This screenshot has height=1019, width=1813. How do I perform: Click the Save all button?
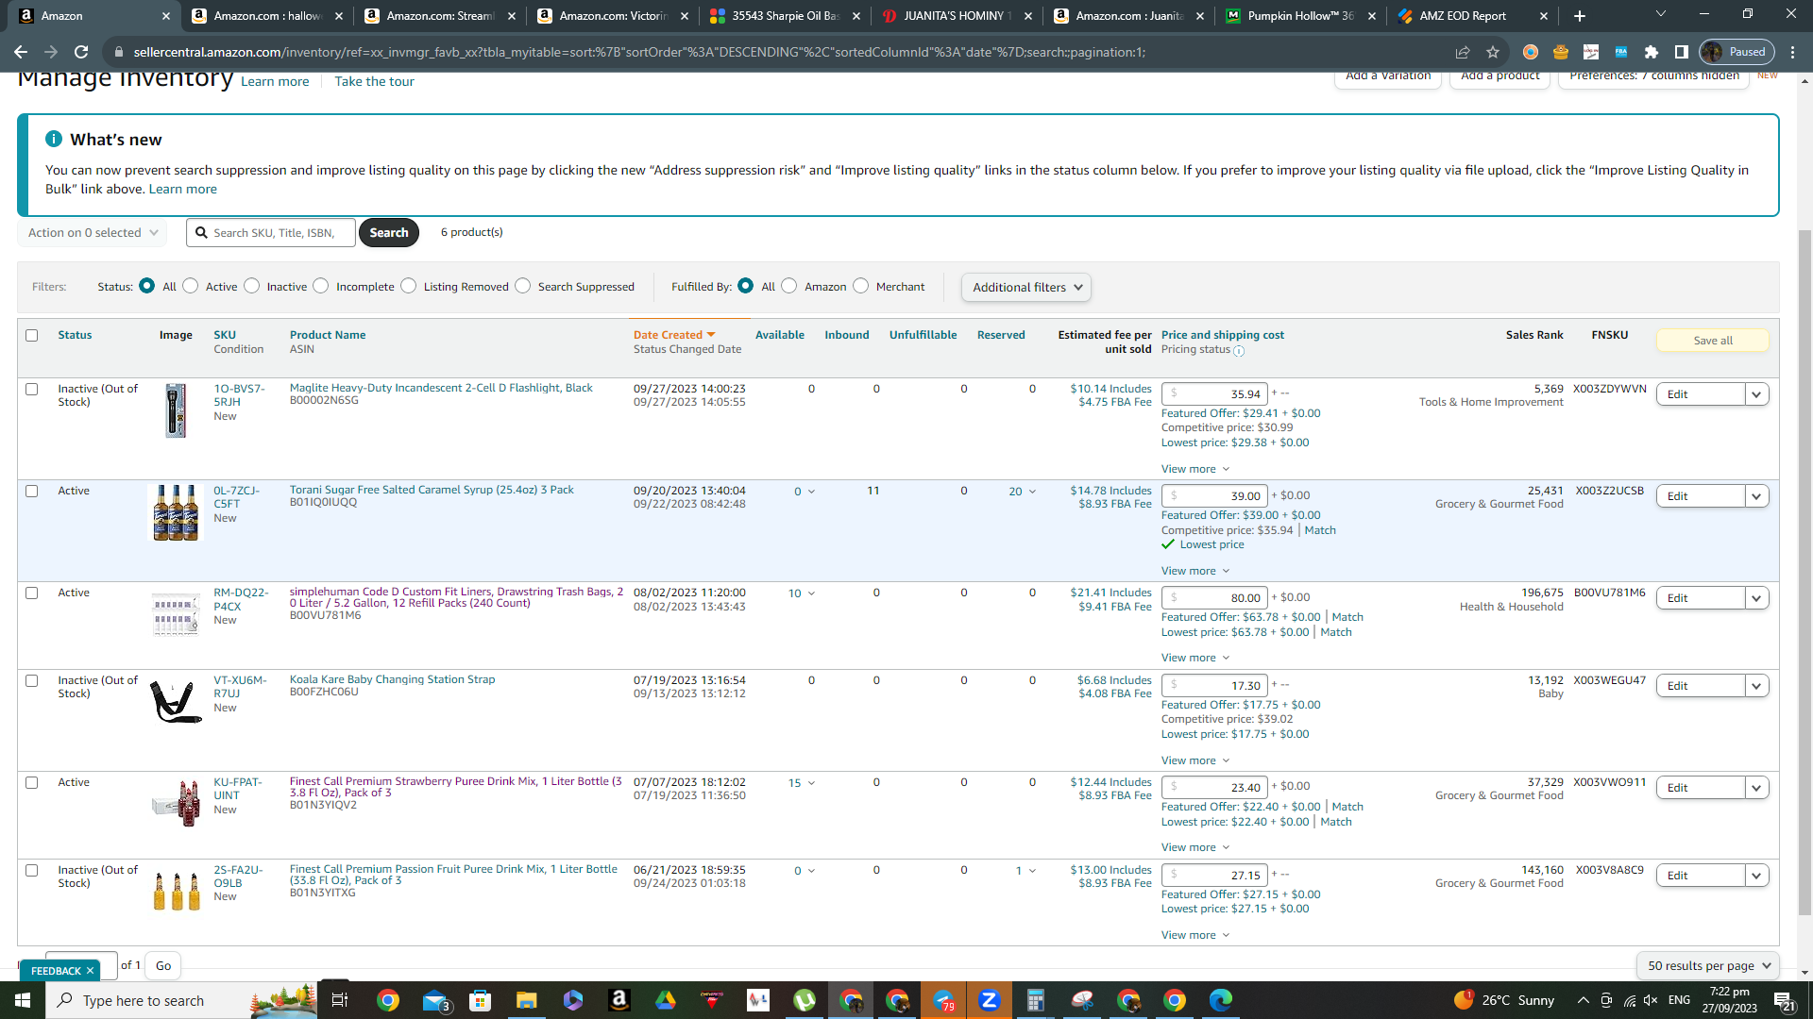click(x=1713, y=341)
